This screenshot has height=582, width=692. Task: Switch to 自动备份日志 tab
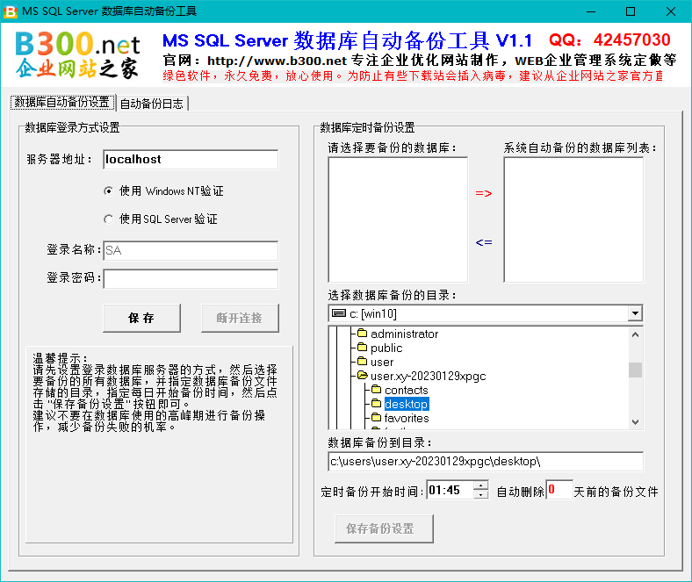click(x=152, y=104)
